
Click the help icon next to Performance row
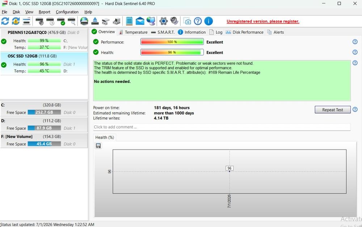[355, 42]
